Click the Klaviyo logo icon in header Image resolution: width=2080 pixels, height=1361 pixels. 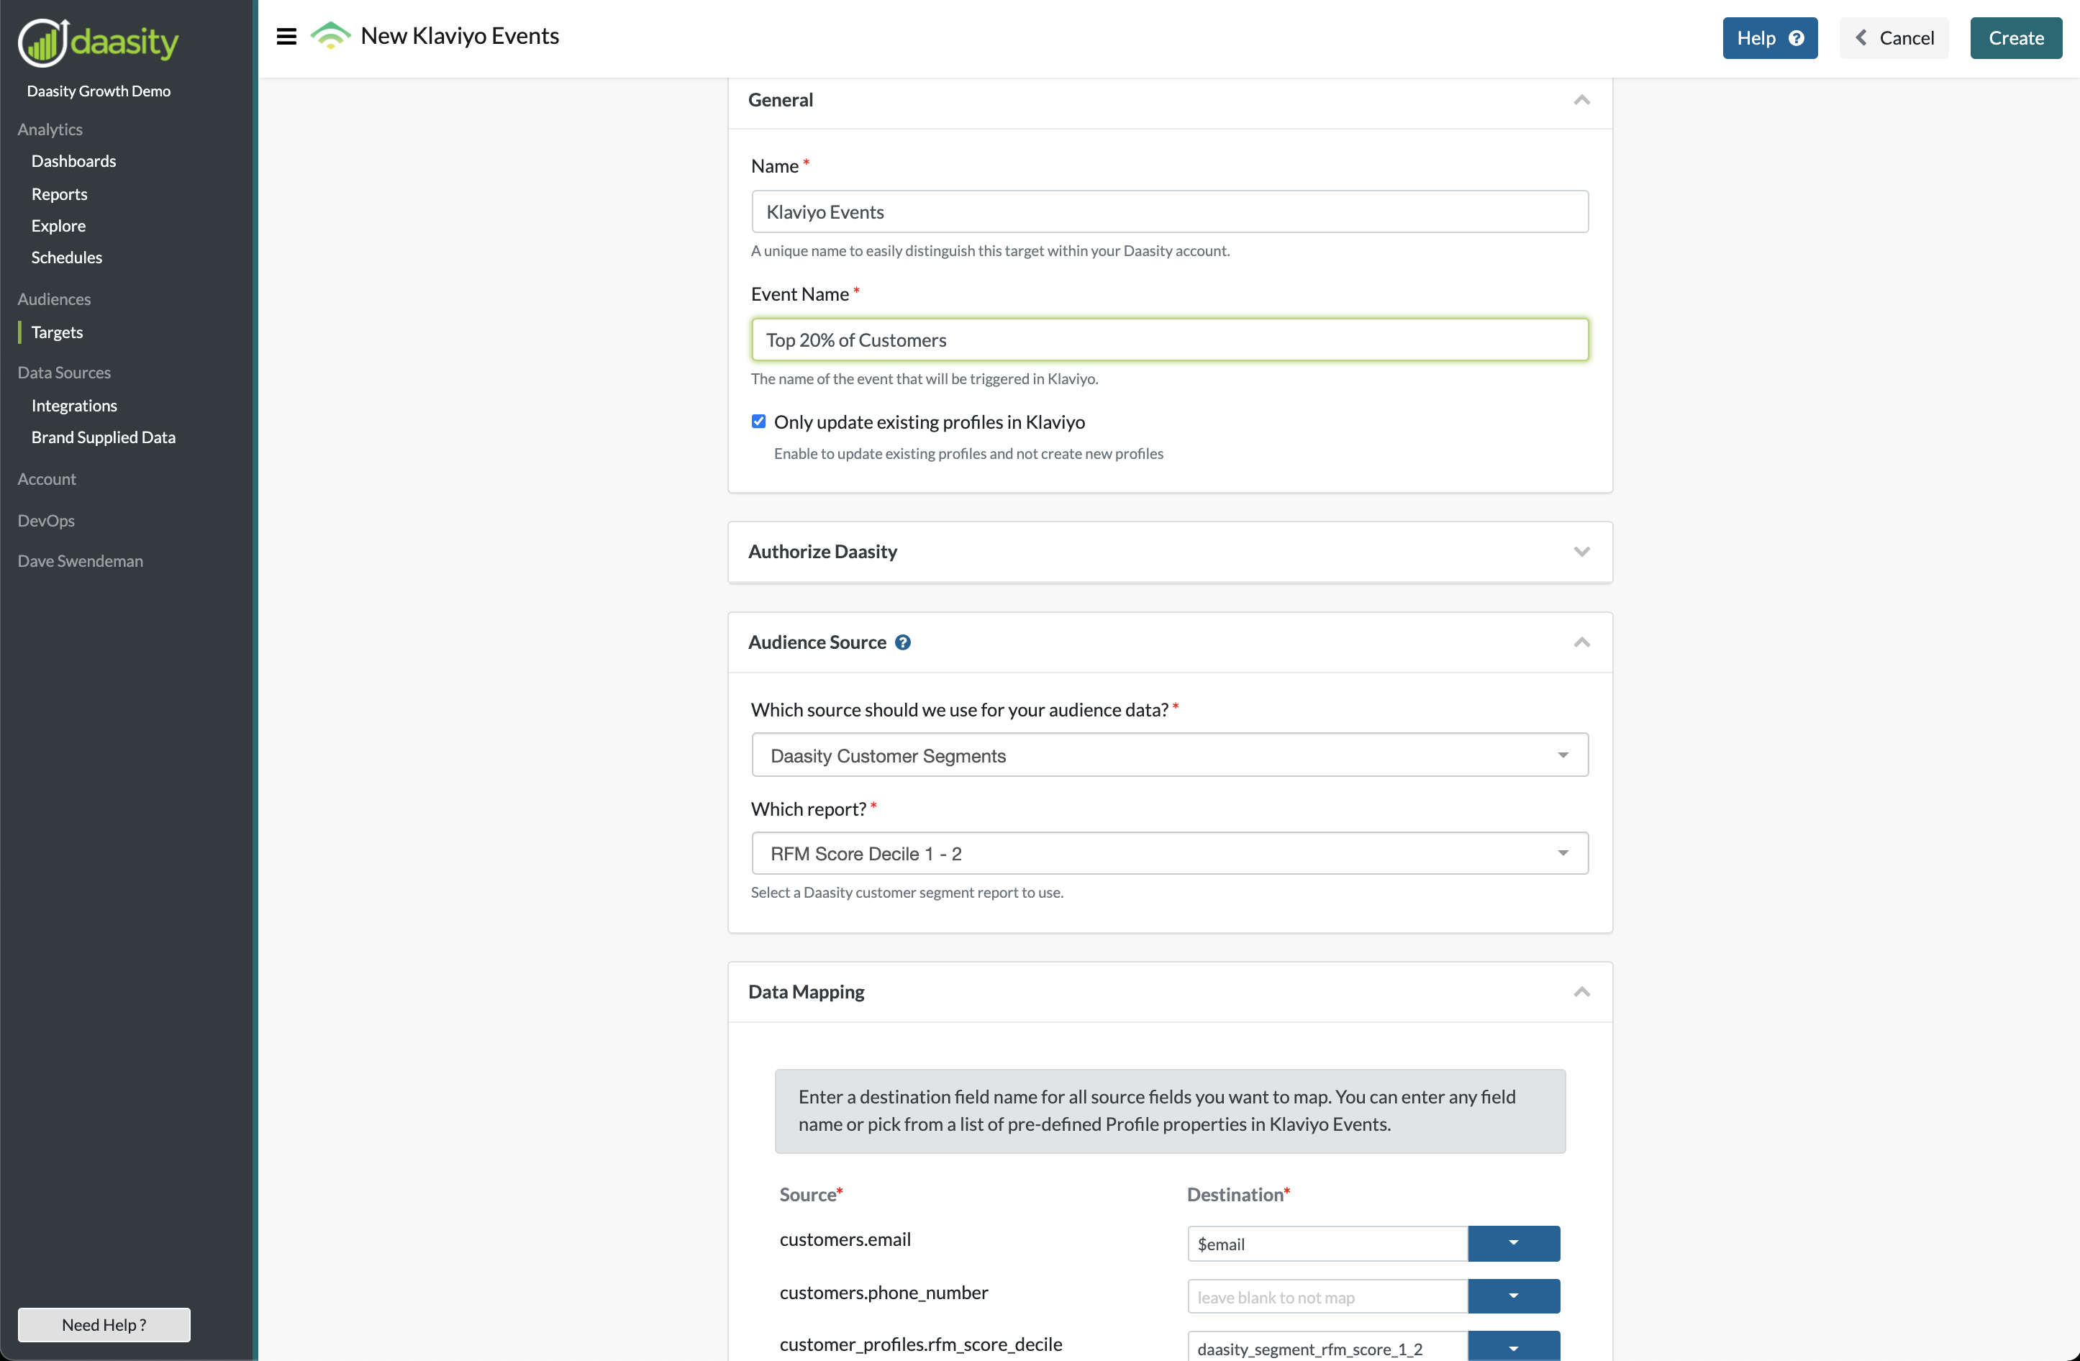[x=330, y=36]
